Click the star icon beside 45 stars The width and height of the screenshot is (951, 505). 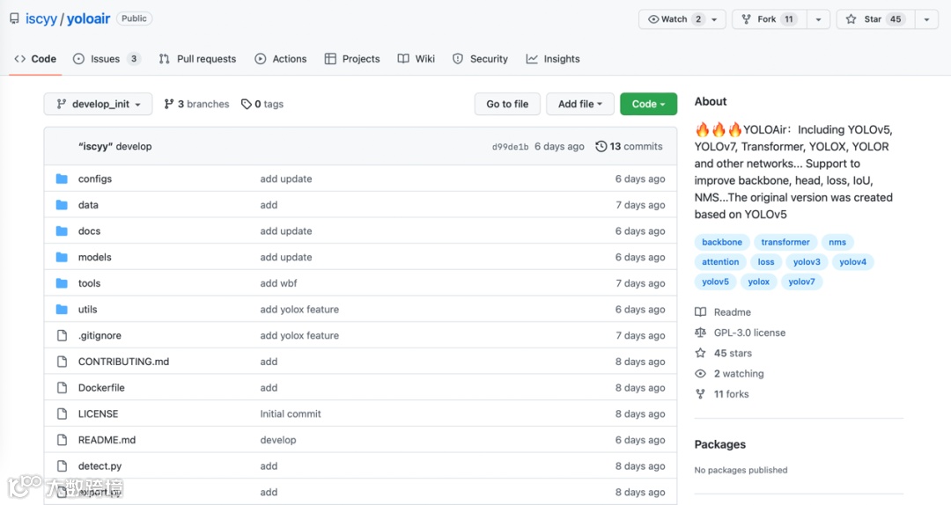[701, 353]
